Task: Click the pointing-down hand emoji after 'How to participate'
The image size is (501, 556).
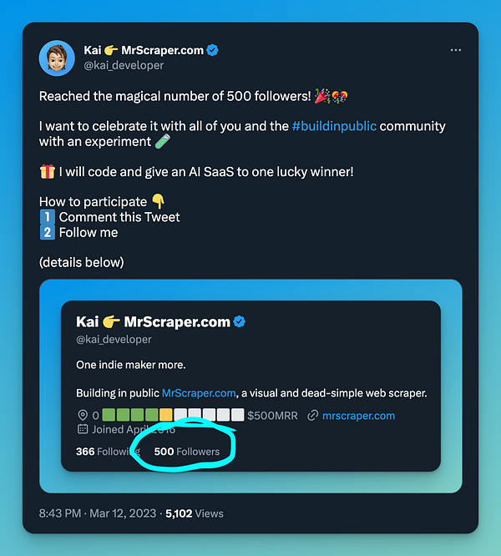Action: (158, 201)
